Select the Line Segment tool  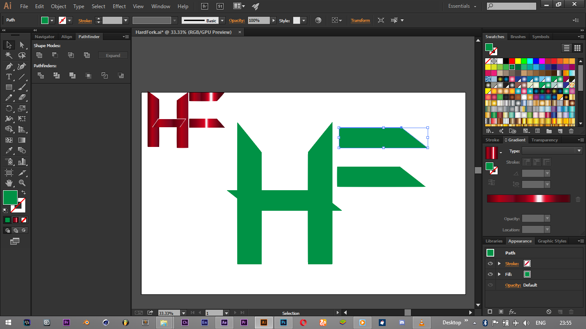22,77
